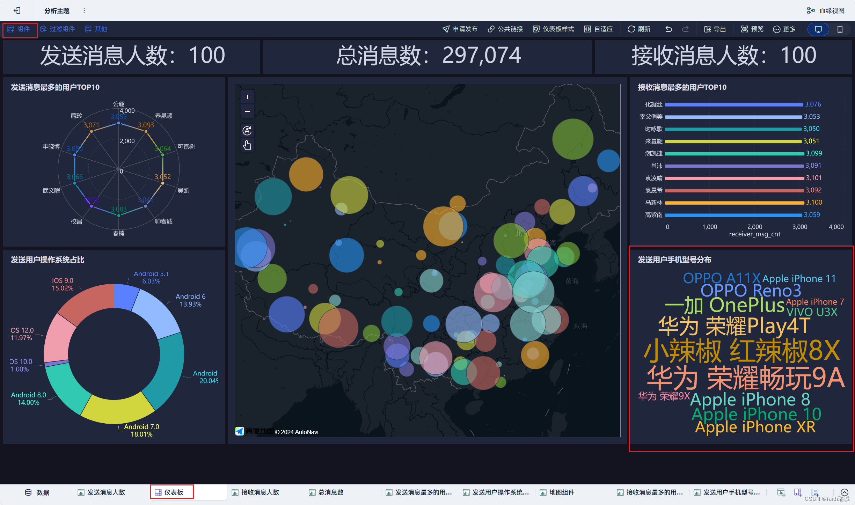855x505 pixels.
Task: Switch to mobile phone layout view
Action: click(840, 29)
